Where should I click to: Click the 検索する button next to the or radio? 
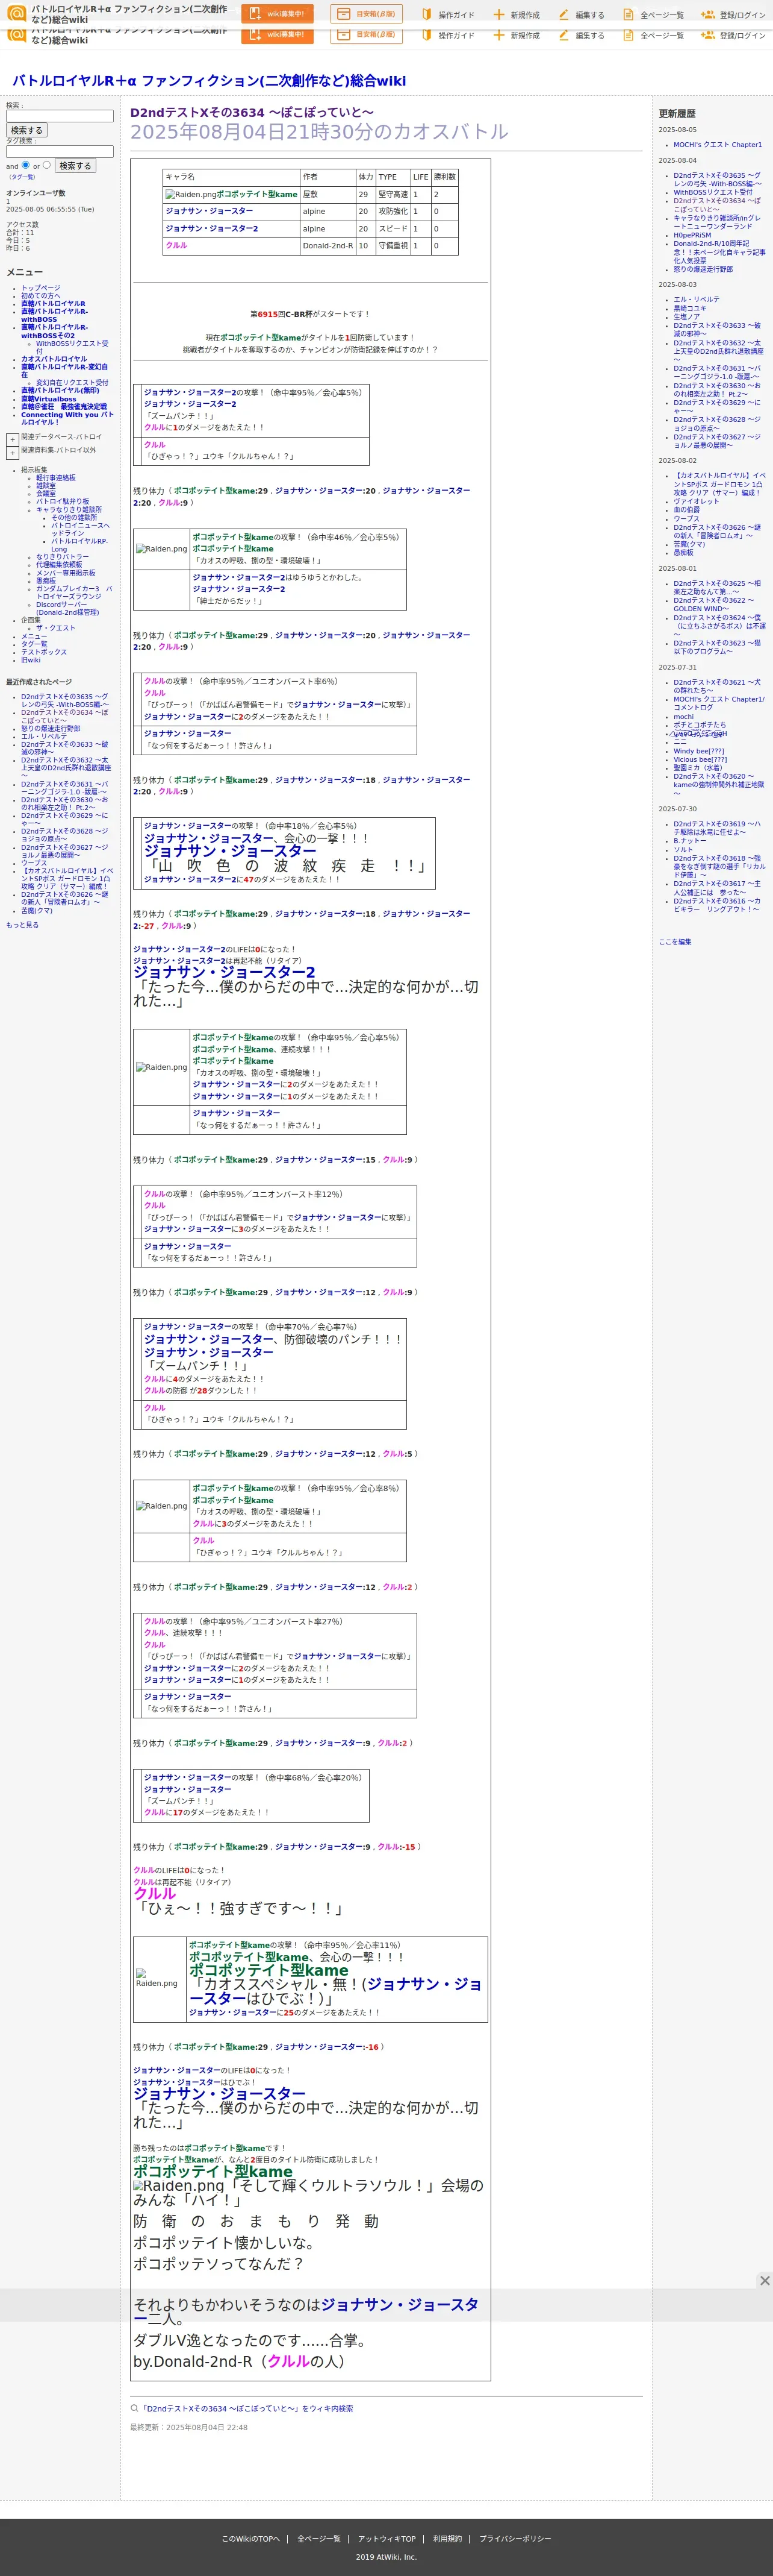tap(75, 166)
